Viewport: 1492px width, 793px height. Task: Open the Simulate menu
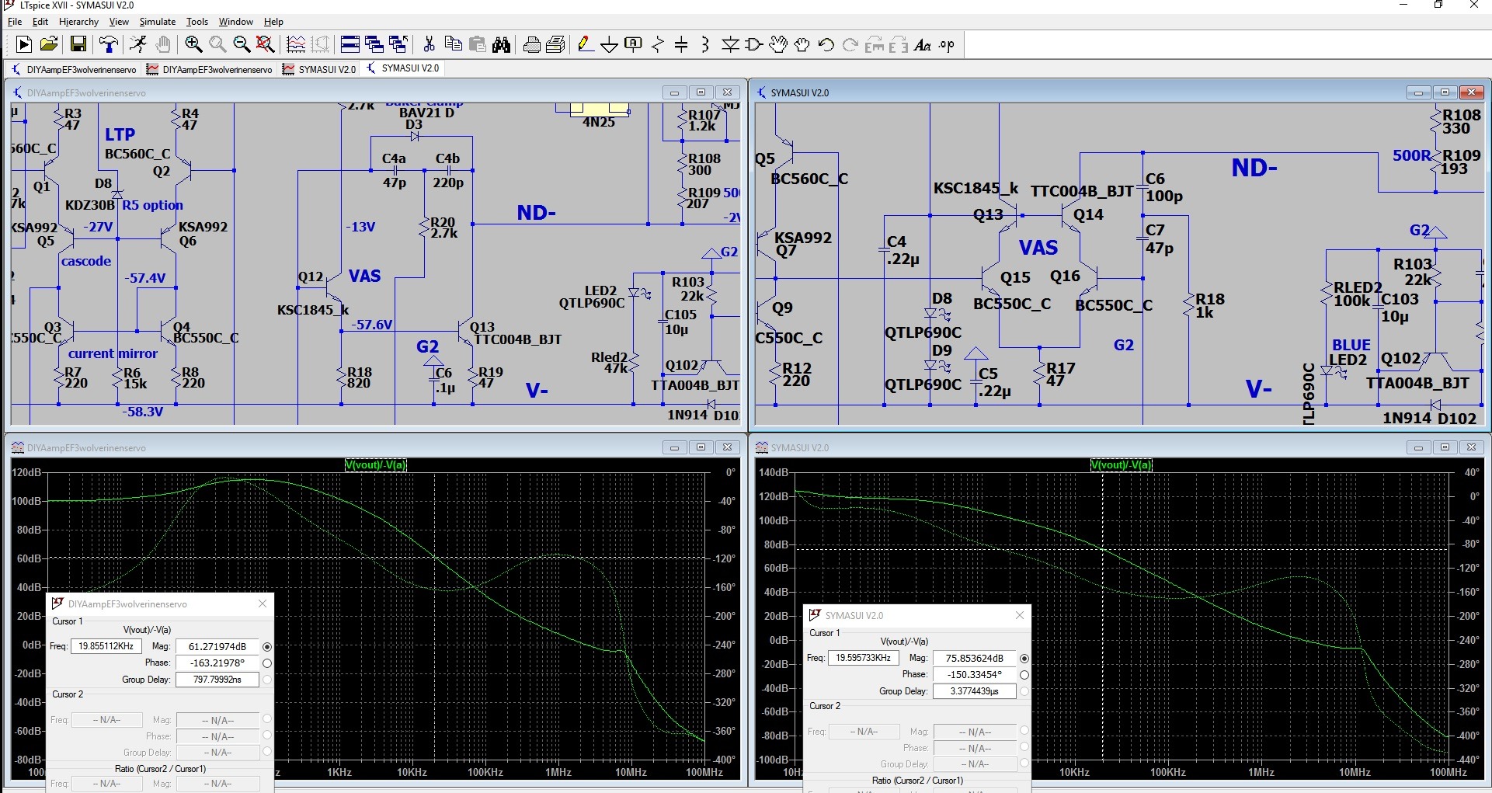pos(158,22)
